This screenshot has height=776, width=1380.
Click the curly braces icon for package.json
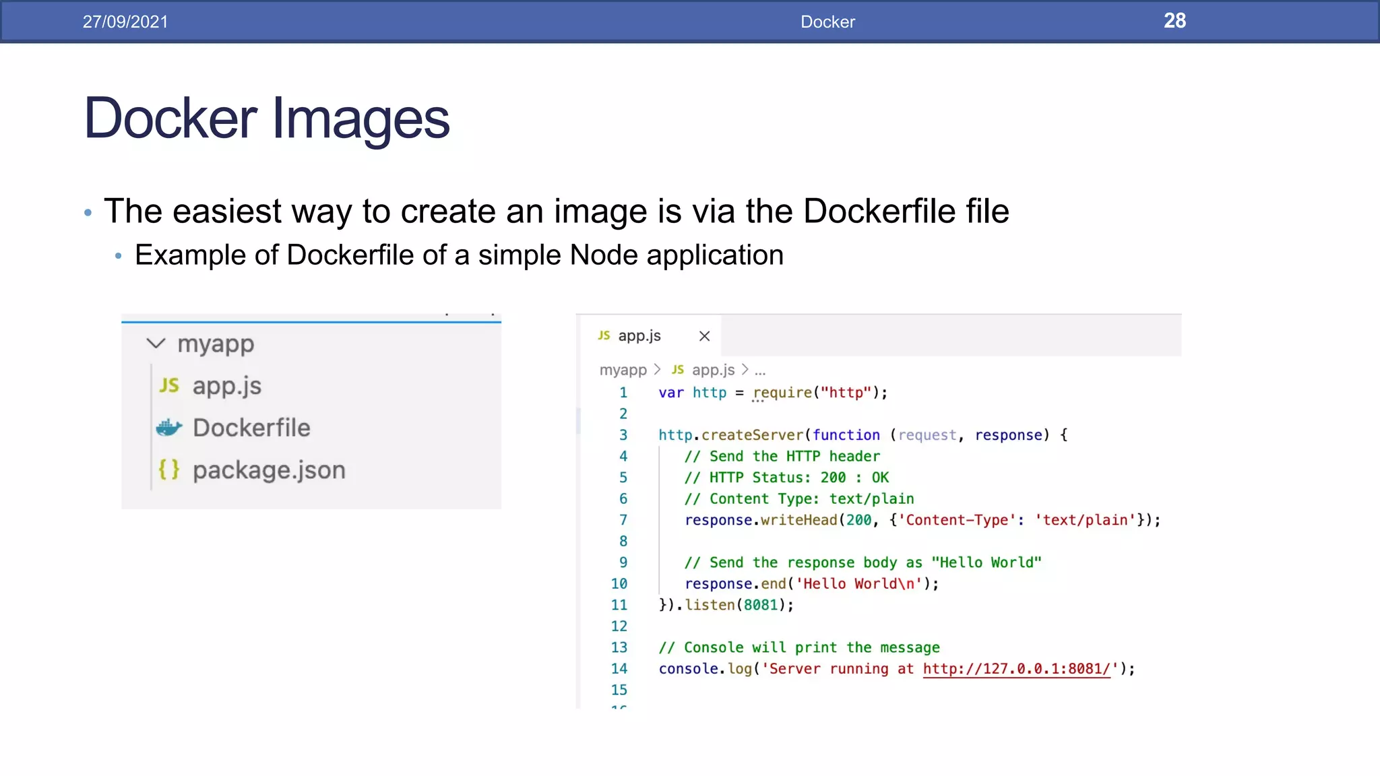point(168,470)
